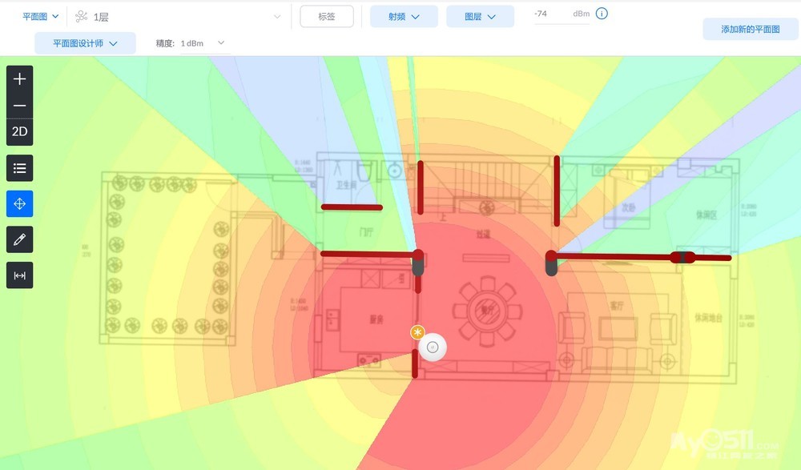Open the 射频 menu
This screenshot has width=801, height=470.
[404, 16]
